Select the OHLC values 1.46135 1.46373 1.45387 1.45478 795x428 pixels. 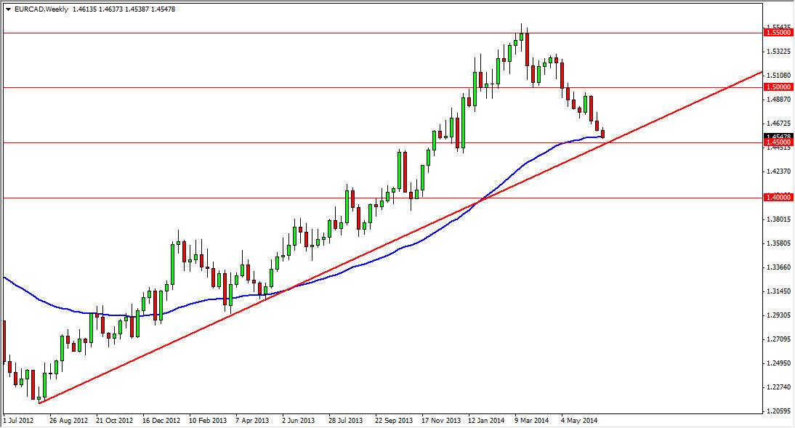(124, 9)
